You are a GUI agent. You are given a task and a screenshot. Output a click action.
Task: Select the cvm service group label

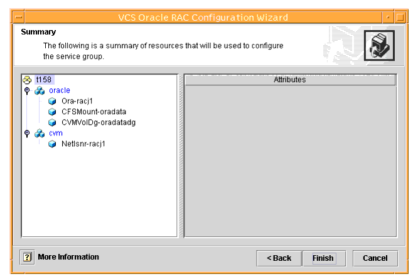(x=56, y=133)
